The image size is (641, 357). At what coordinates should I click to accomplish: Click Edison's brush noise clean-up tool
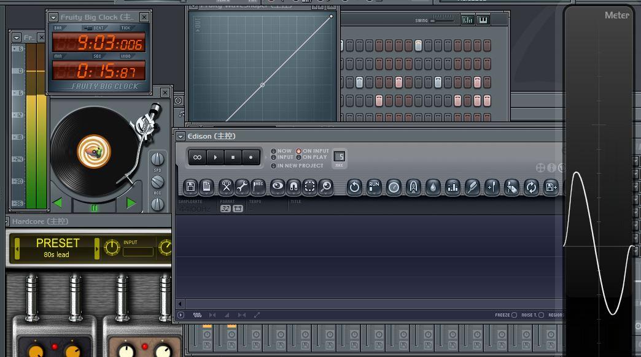[x=472, y=188]
